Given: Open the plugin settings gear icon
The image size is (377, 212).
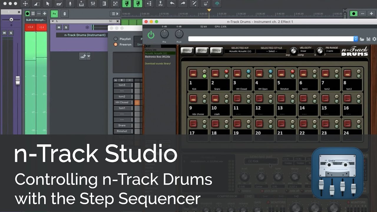Looking at the screenshot, I should (x=374, y=39).
